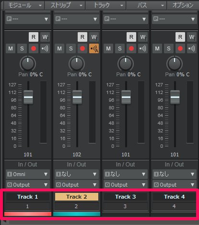Toggle automation write on Track 4
The width and height of the screenshot is (199, 225).
(x=192, y=37)
